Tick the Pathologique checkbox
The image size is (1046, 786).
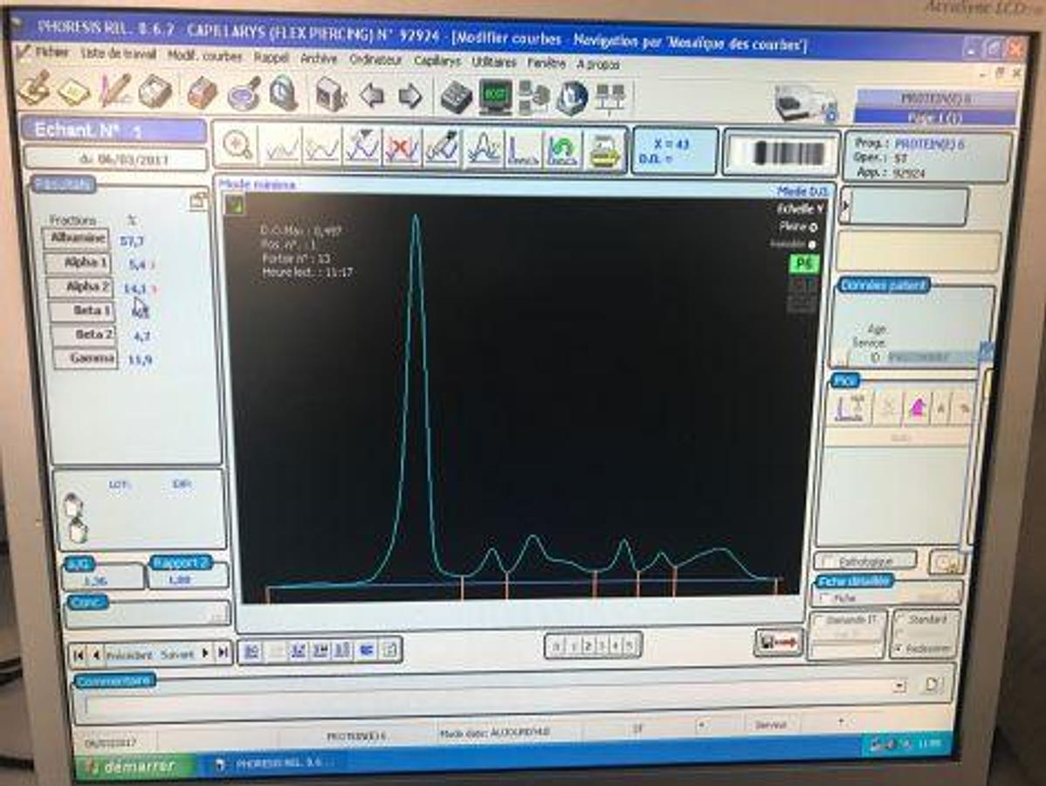pos(822,561)
